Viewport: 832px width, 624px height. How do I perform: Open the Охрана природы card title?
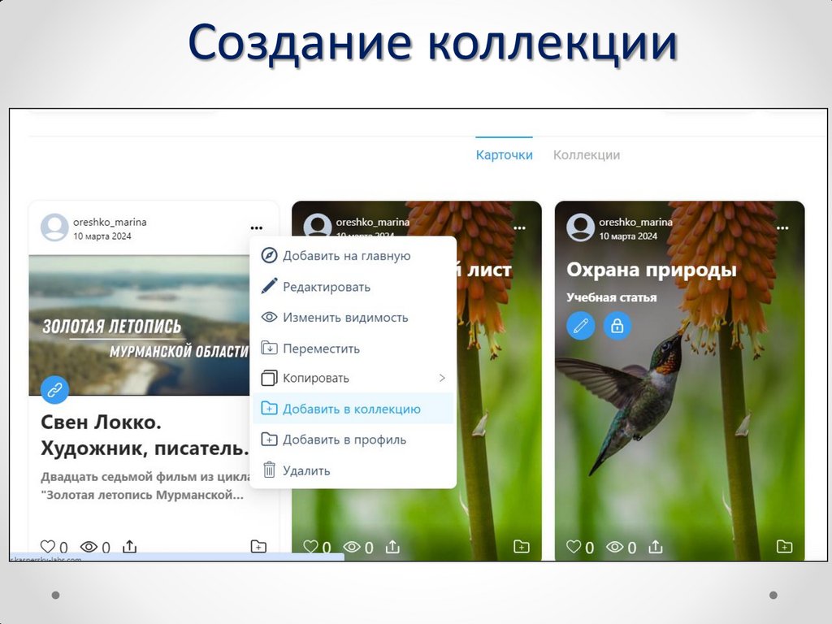652,270
